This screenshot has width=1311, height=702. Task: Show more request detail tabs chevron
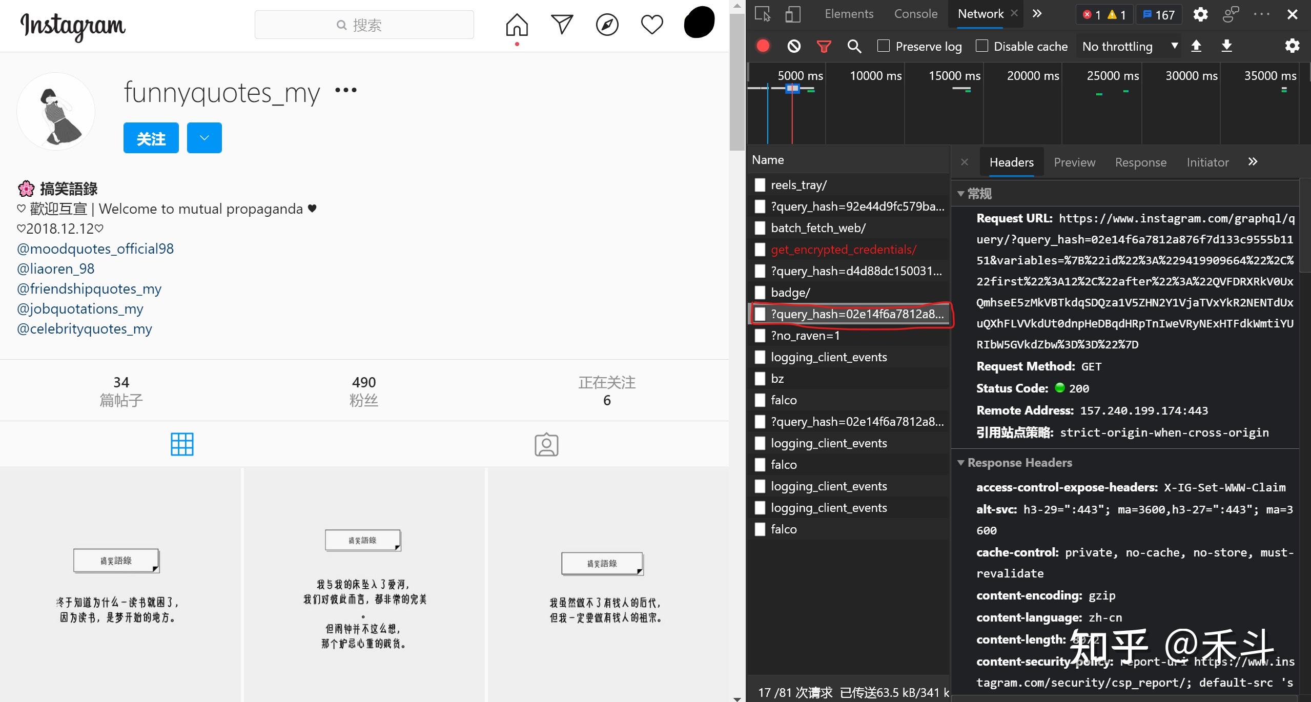[1253, 162]
